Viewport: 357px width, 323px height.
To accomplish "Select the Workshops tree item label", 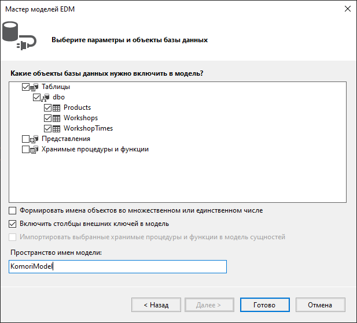I will pyautogui.click(x=80, y=118).
